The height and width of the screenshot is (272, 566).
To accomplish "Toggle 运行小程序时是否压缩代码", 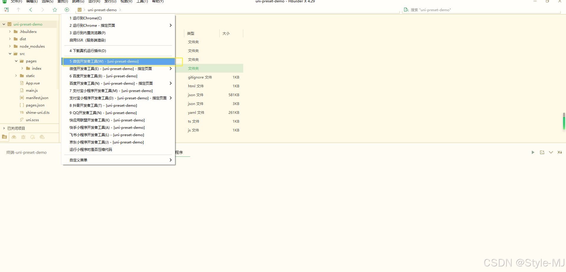I will 118,150.
